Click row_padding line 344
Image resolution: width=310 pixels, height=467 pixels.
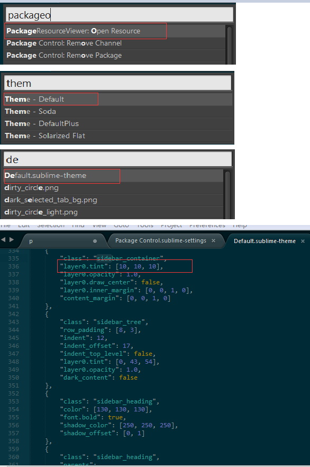pos(101,330)
